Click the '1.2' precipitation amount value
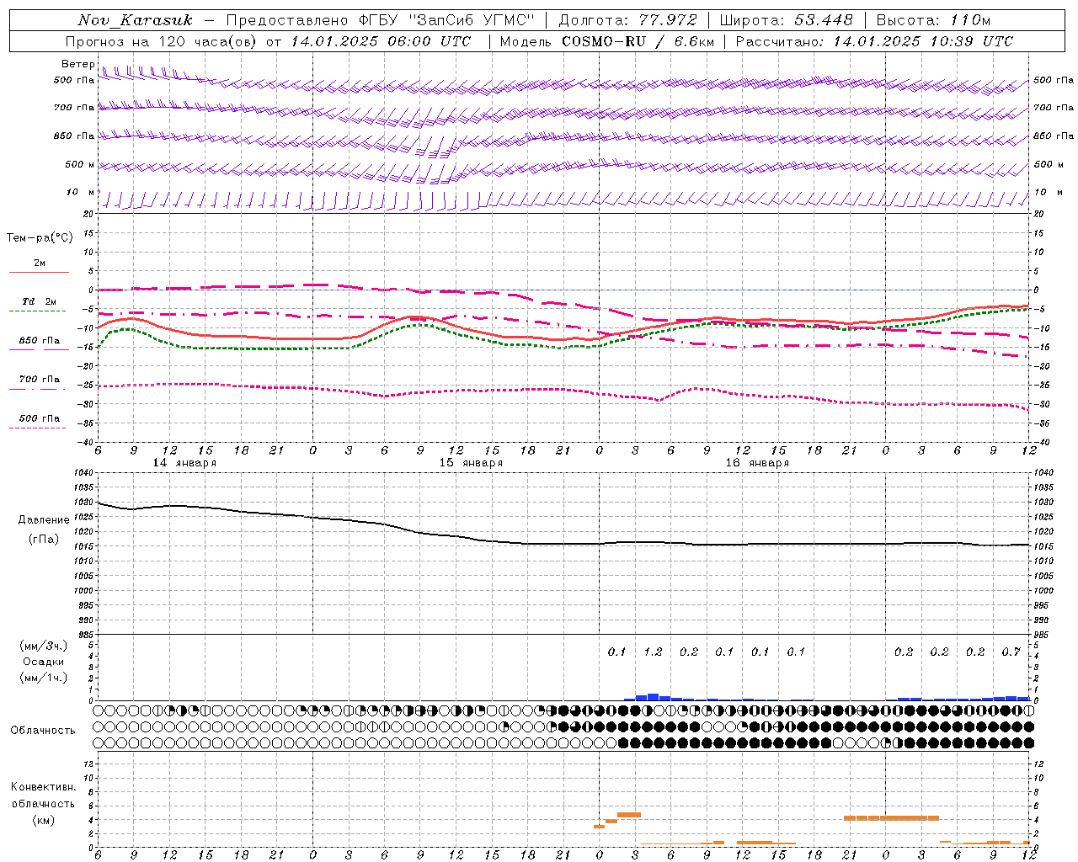This screenshot has width=1078, height=862. [653, 652]
